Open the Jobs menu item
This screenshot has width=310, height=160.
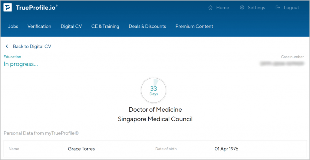13,26
